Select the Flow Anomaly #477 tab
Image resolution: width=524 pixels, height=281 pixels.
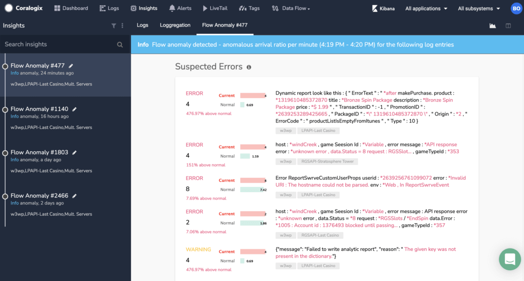pos(225,26)
